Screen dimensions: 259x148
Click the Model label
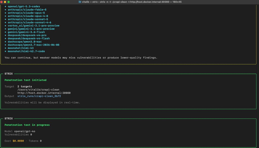[x=8, y=131]
